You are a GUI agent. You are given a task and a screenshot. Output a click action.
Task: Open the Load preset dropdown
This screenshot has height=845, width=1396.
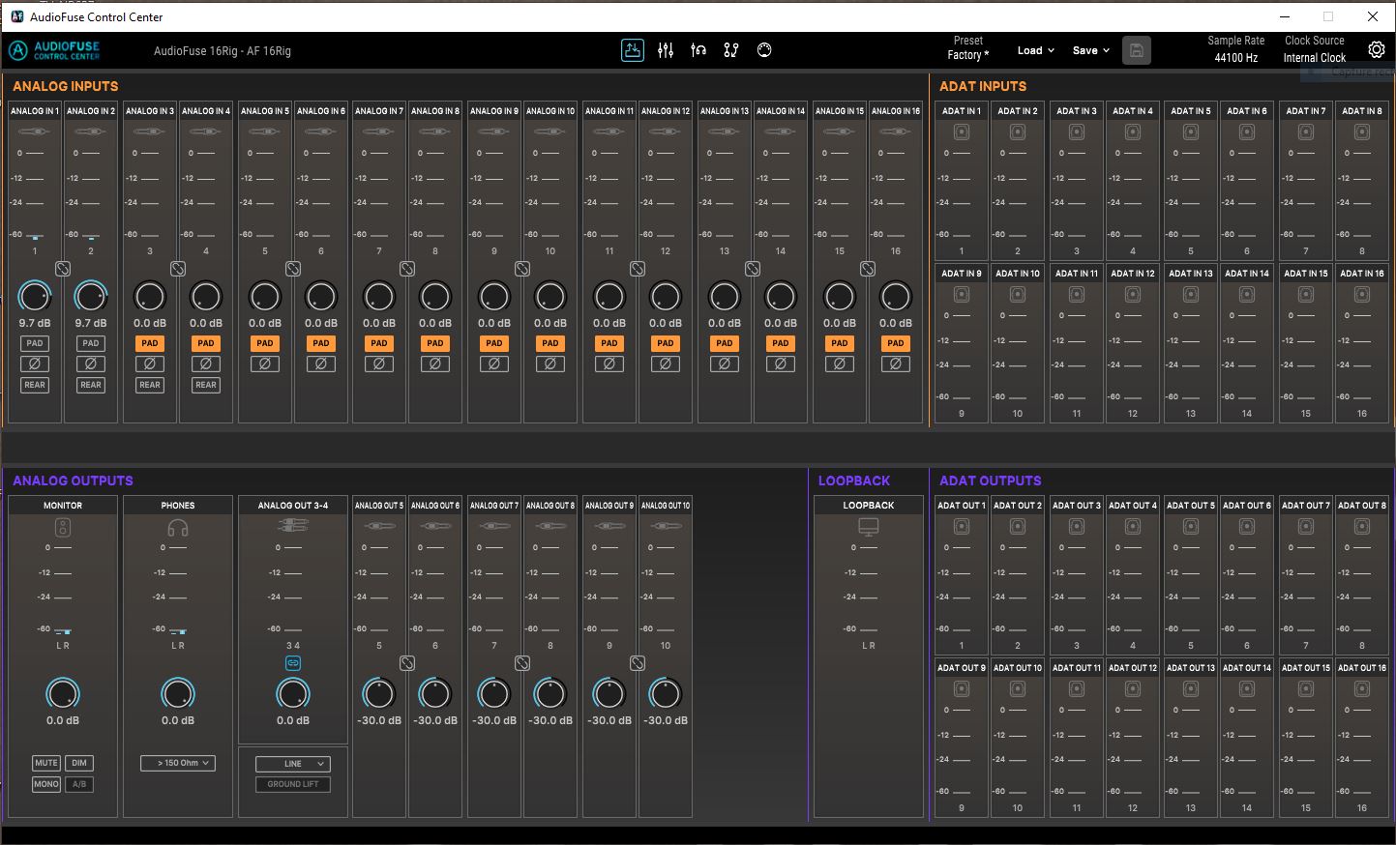(1035, 50)
